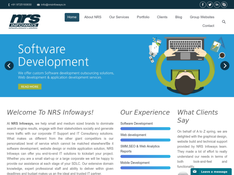Open the Facebook social icon
The height and width of the screenshot is (175, 234).
coord(203,5)
